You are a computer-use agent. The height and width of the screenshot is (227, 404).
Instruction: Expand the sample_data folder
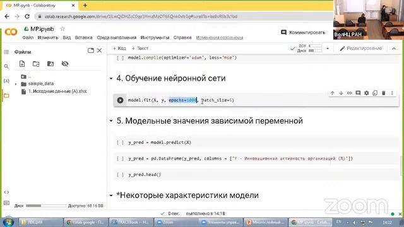point(16,84)
